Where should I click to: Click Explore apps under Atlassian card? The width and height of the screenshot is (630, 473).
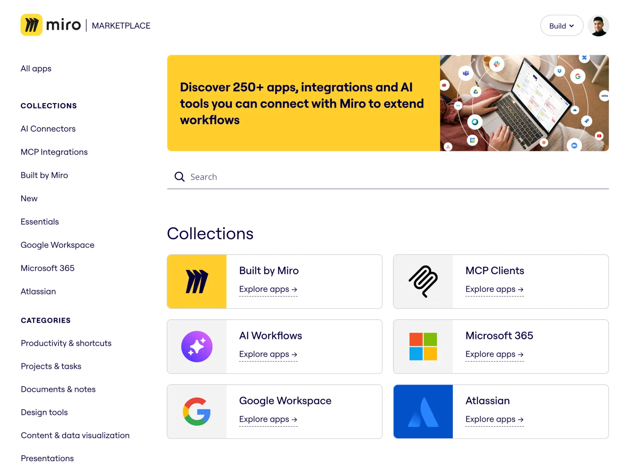(x=495, y=419)
